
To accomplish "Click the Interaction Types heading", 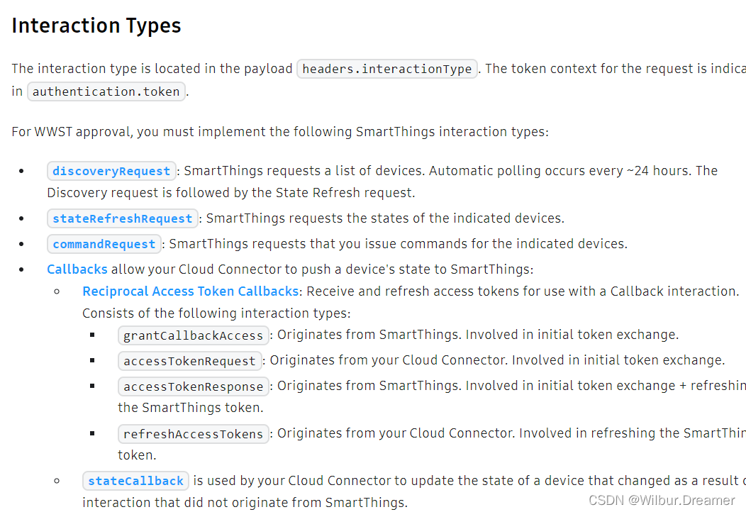I will [x=96, y=26].
